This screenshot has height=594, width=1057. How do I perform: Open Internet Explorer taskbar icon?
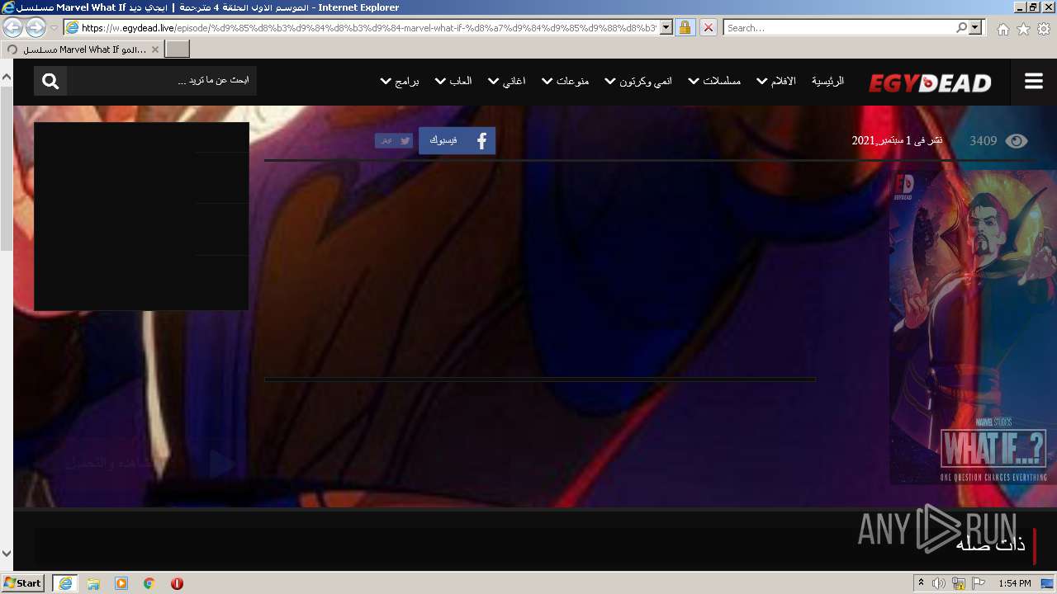pyautogui.click(x=65, y=583)
